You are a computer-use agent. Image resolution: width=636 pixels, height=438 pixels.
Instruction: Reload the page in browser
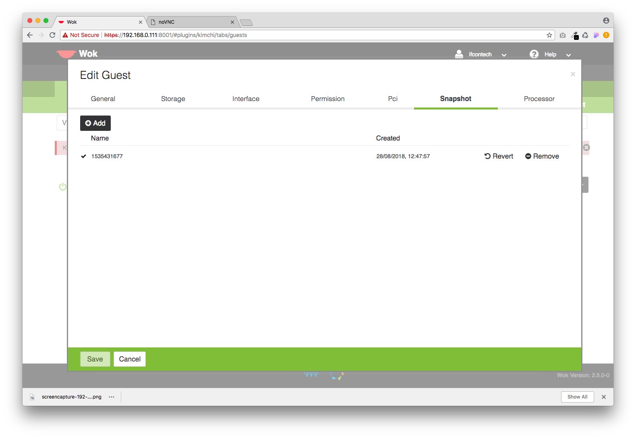52,35
